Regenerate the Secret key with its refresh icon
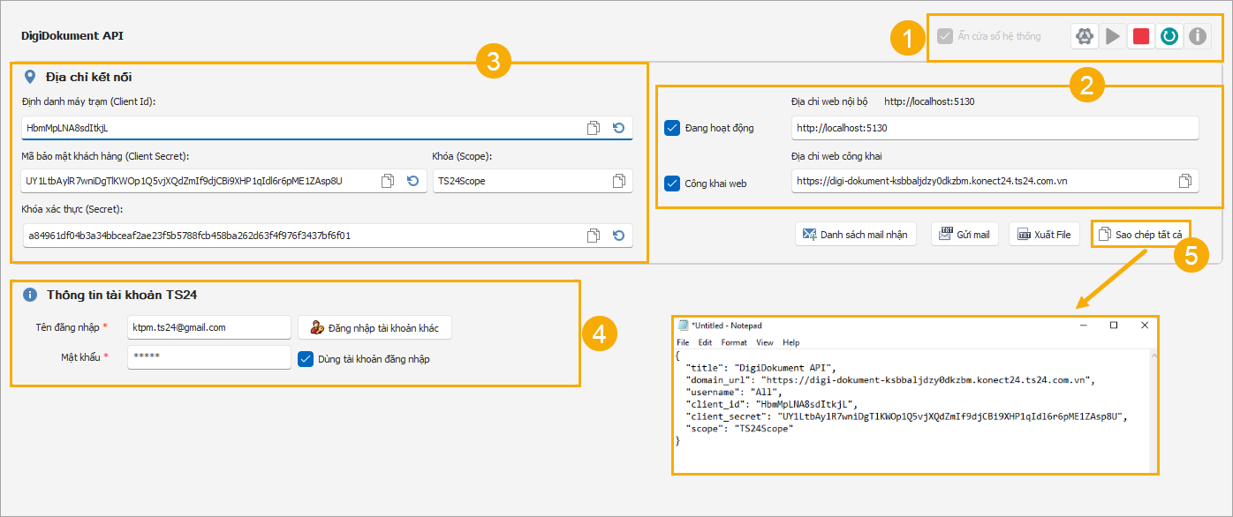1233x517 pixels. coord(618,236)
